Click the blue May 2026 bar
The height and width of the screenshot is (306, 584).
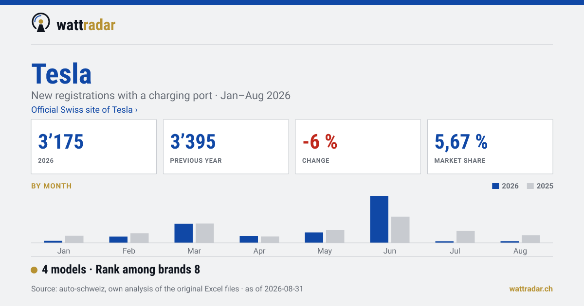314,238
